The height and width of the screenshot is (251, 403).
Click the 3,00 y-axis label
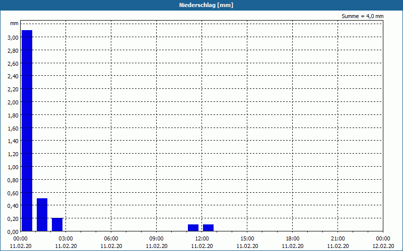13,38
